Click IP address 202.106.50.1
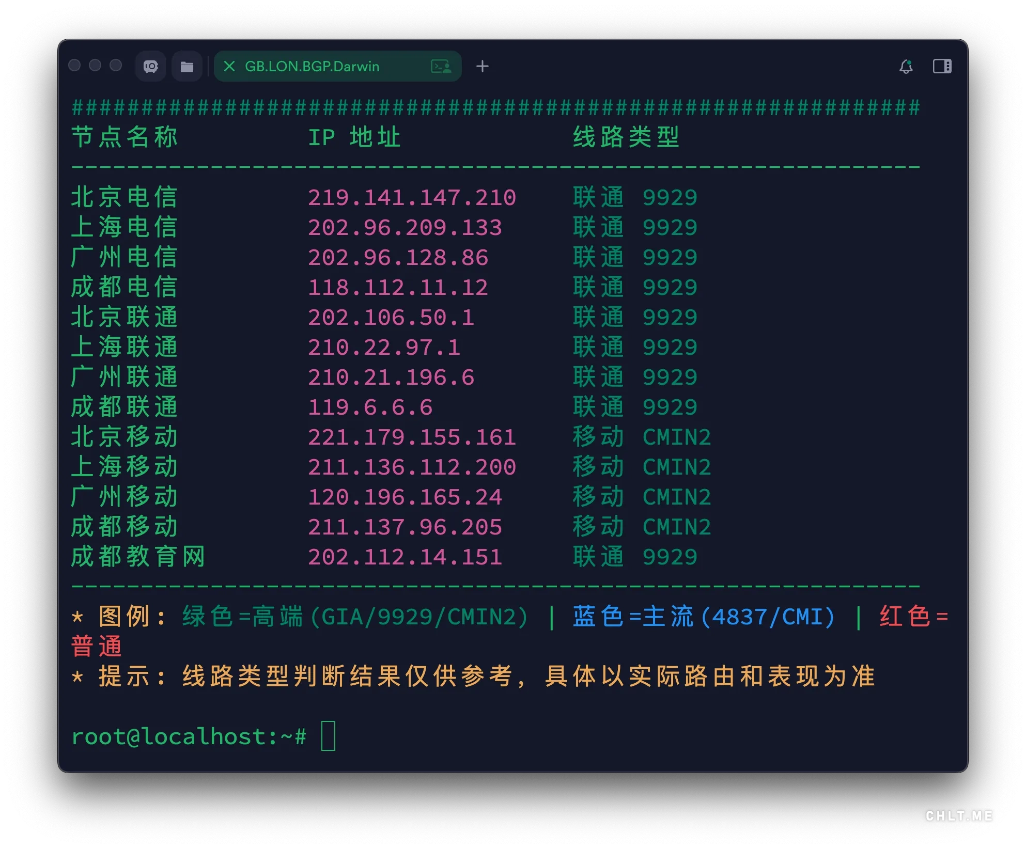The image size is (1026, 849). (x=391, y=318)
